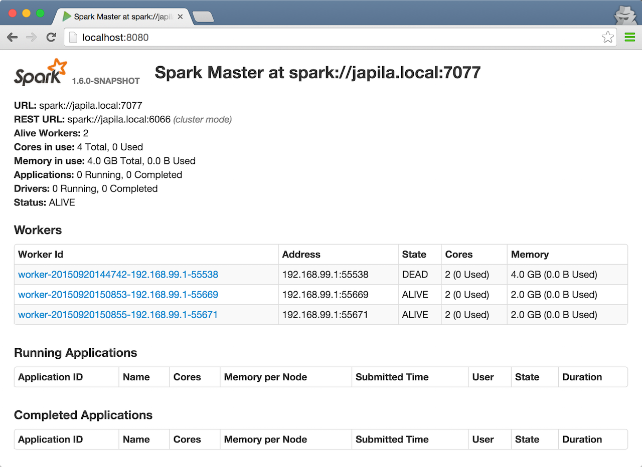Click the browser back arrow
Image resolution: width=642 pixels, height=467 pixels.
pos(13,38)
